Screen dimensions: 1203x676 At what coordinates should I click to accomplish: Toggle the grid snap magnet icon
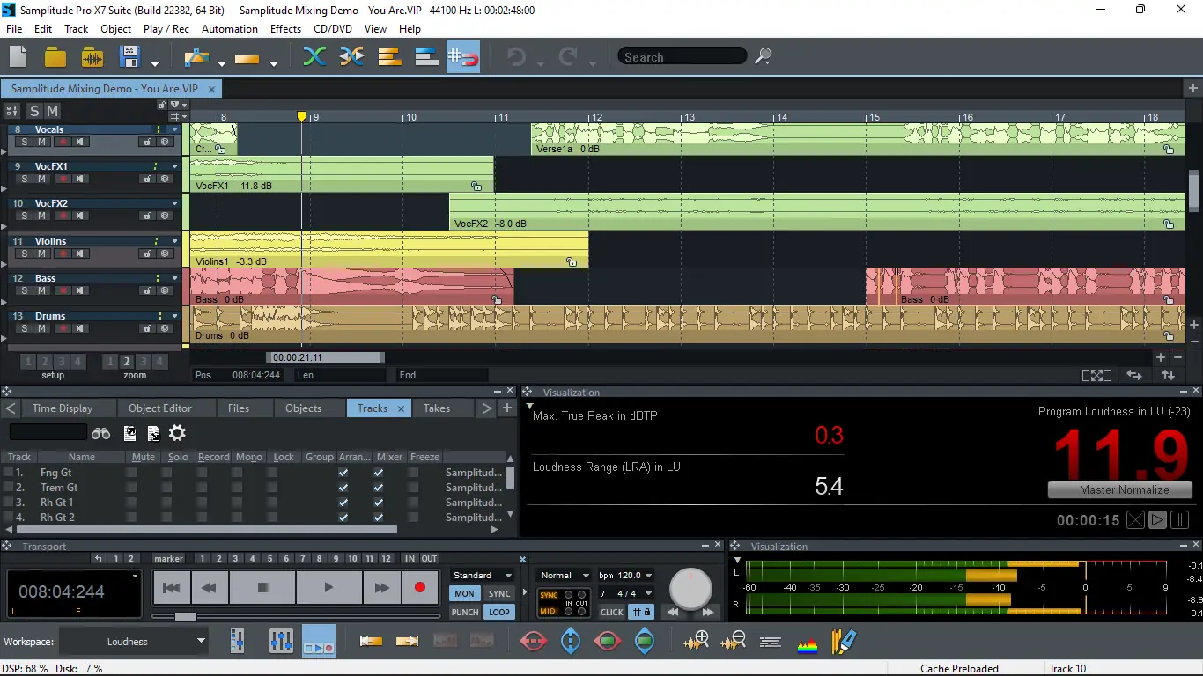(x=463, y=57)
